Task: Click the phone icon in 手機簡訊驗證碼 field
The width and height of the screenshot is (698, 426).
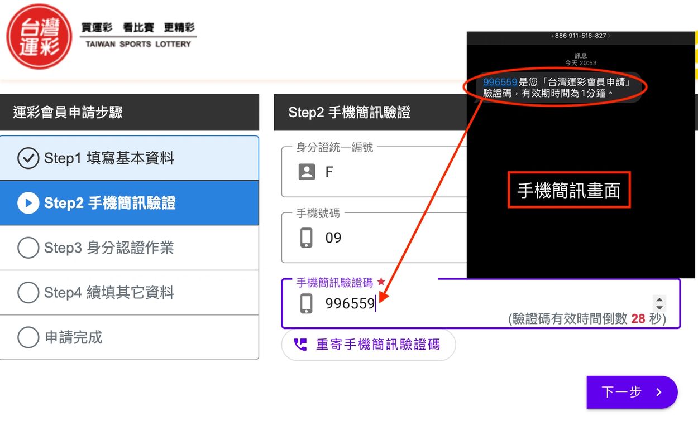Action: (x=307, y=303)
